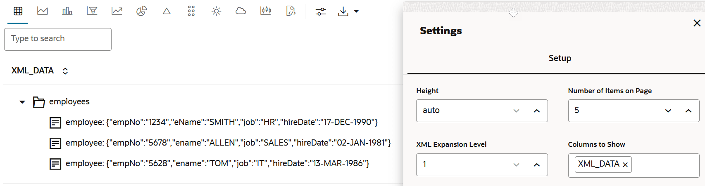Click the Type to search field

[58, 39]
